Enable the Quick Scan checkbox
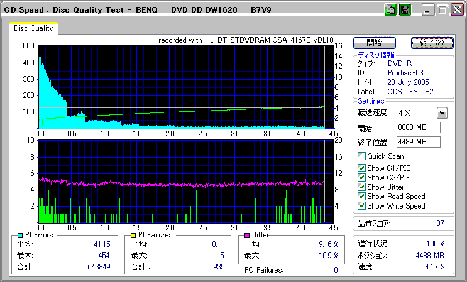 [x=361, y=156]
